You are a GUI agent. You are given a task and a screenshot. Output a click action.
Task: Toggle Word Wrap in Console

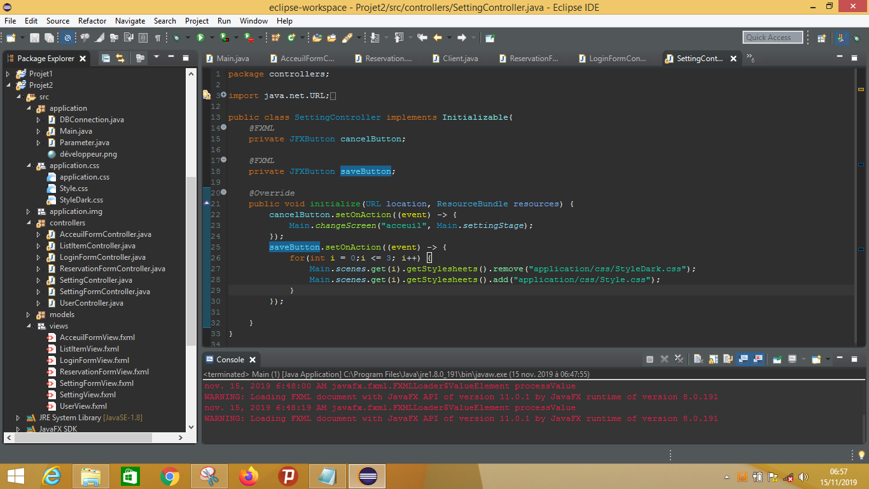coord(728,359)
